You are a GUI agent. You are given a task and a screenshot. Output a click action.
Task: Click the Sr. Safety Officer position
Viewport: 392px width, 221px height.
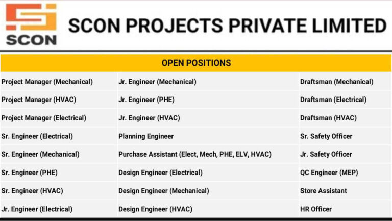pyautogui.click(x=326, y=136)
